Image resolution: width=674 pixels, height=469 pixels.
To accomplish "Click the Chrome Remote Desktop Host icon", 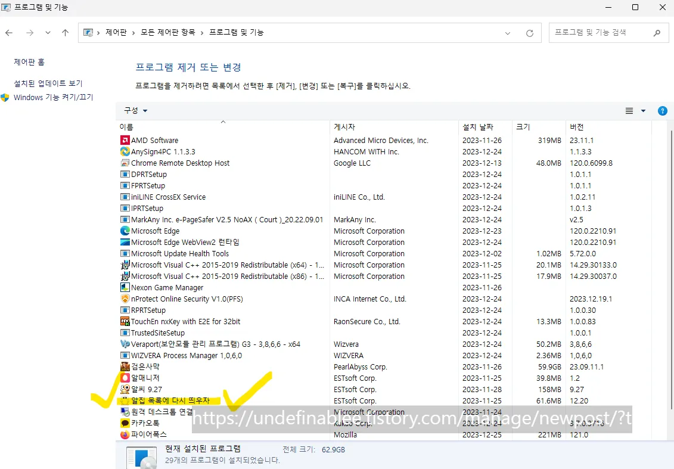I will pos(125,163).
